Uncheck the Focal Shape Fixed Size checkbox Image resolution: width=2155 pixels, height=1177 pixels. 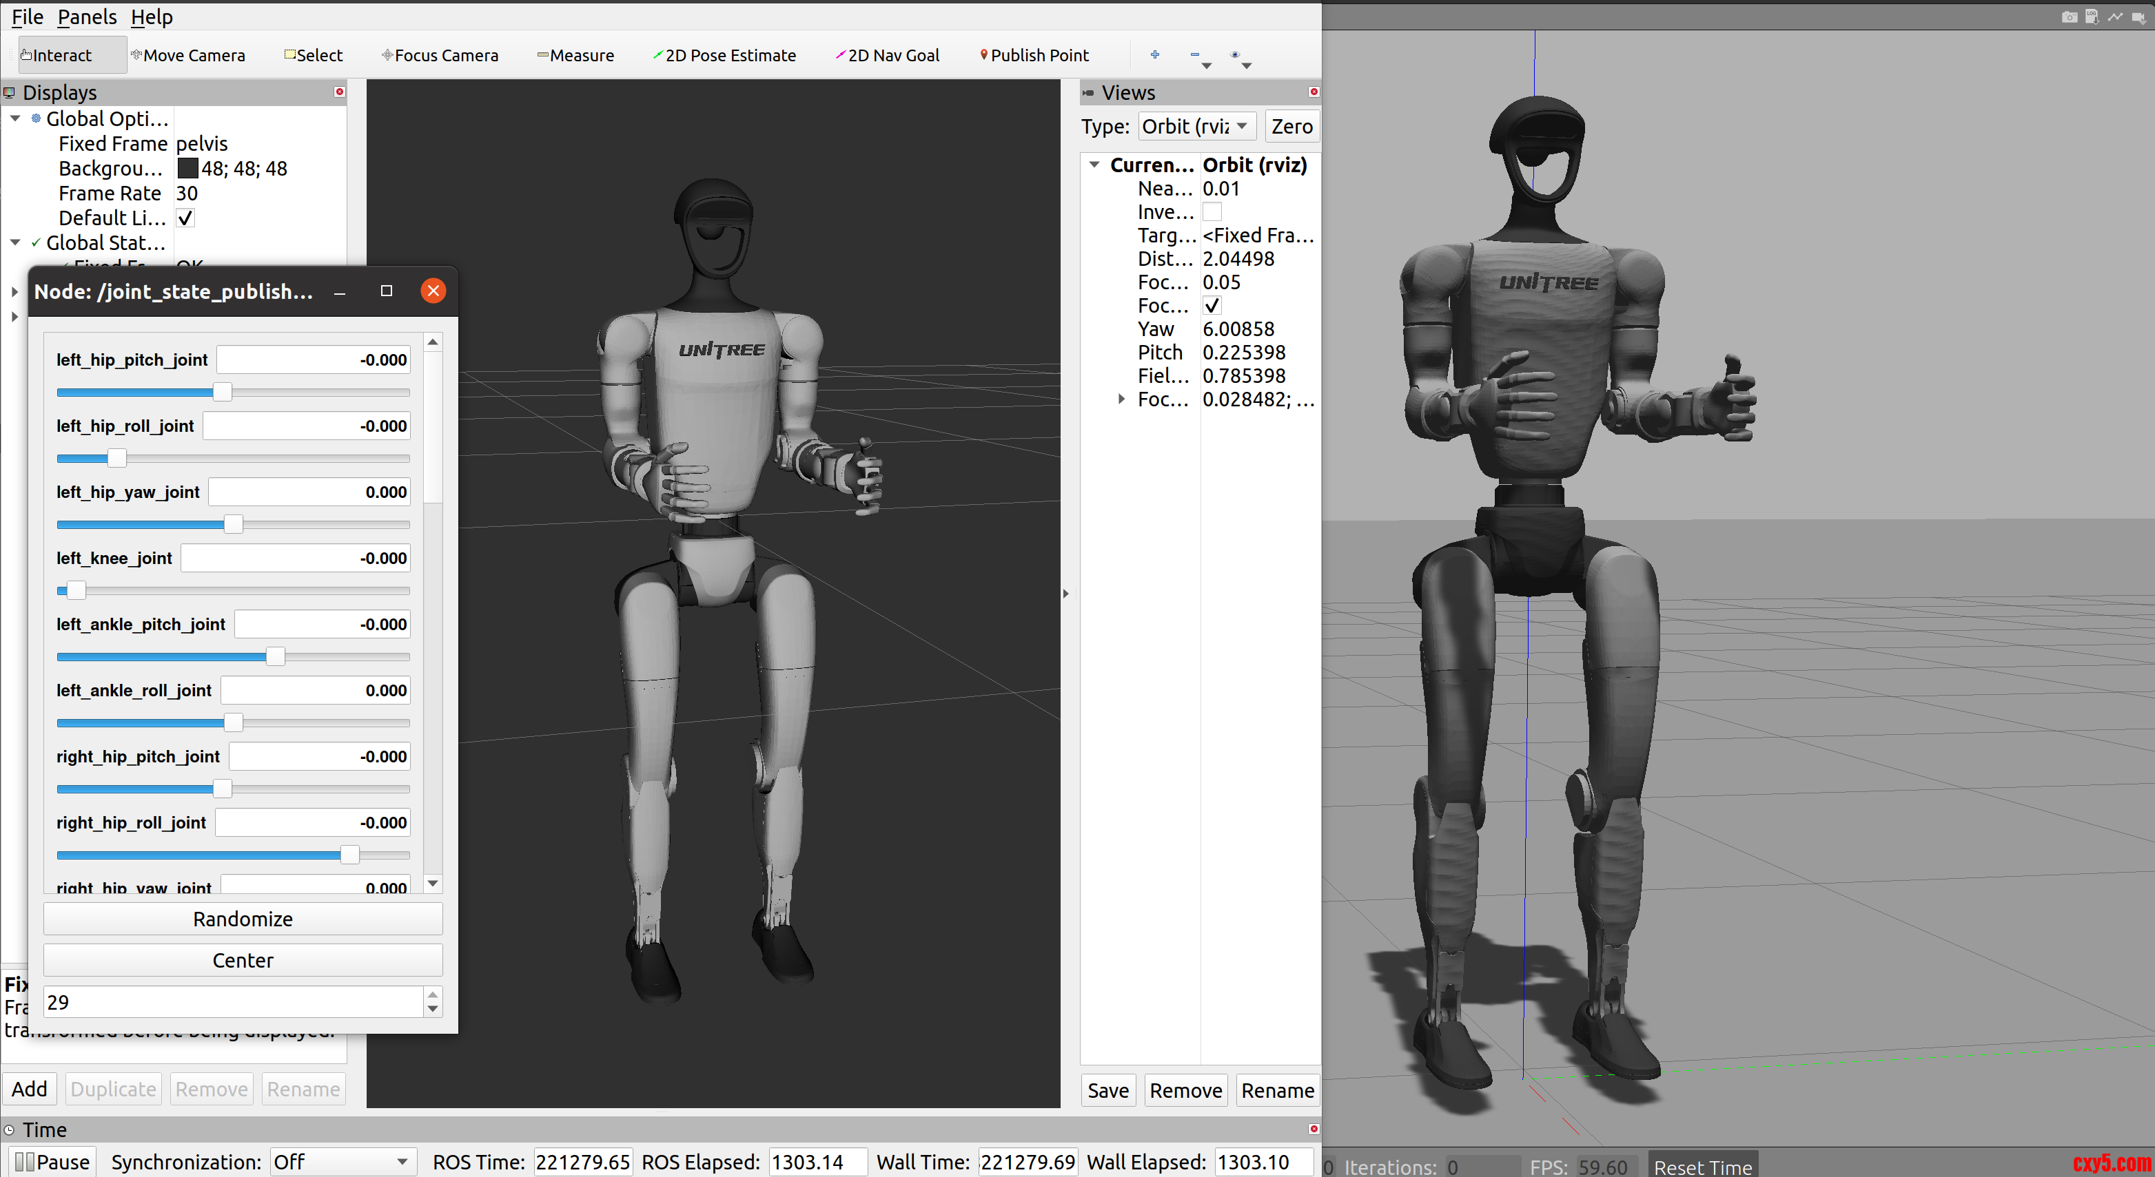1212,306
